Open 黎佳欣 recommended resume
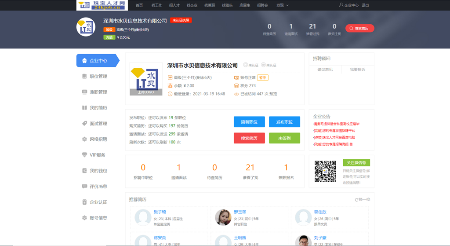This screenshot has width=450, height=246. tap(320, 212)
